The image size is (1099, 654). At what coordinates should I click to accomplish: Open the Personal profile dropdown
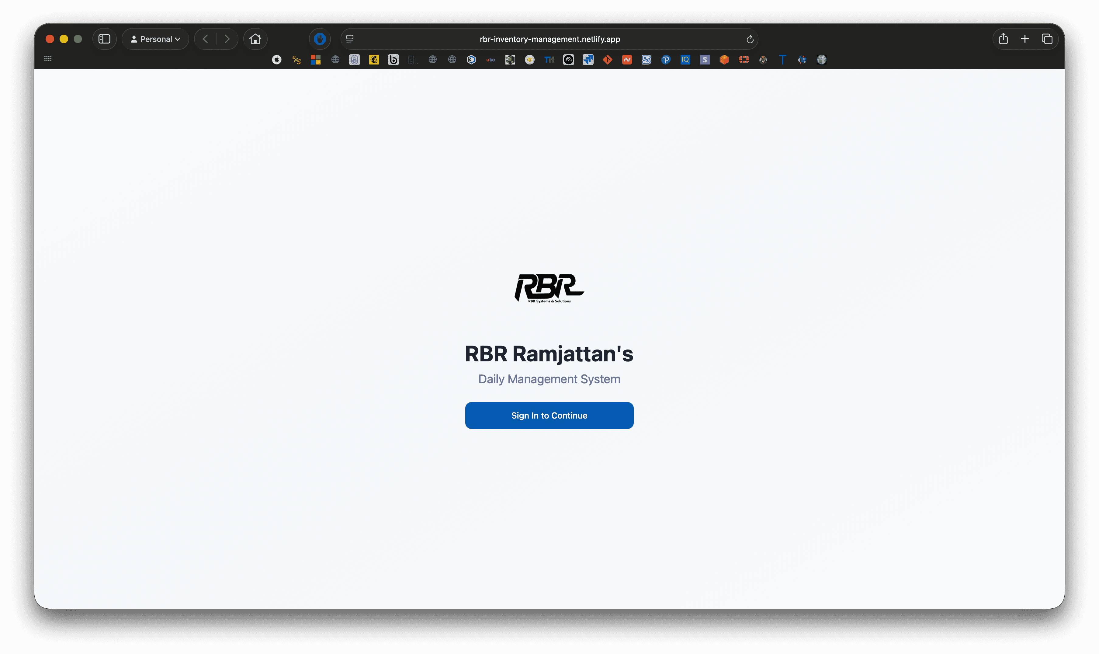(x=155, y=39)
